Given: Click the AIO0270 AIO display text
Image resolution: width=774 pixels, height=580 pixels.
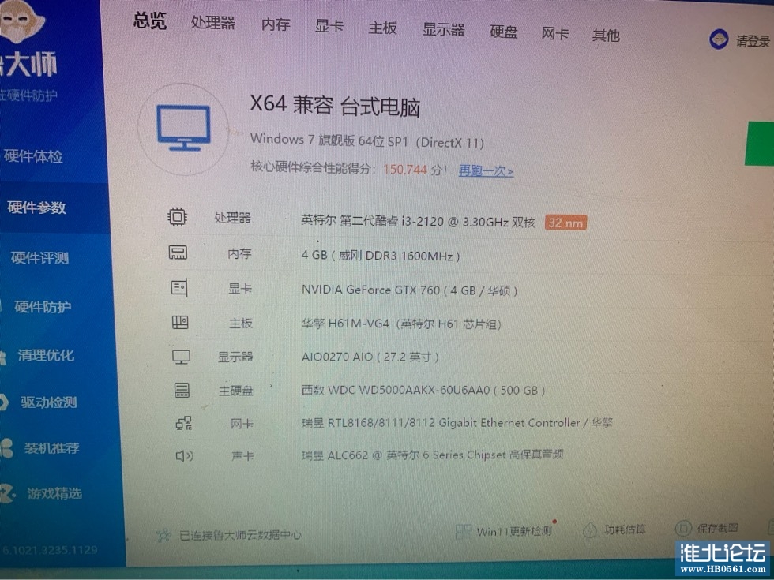Looking at the screenshot, I should [370, 357].
